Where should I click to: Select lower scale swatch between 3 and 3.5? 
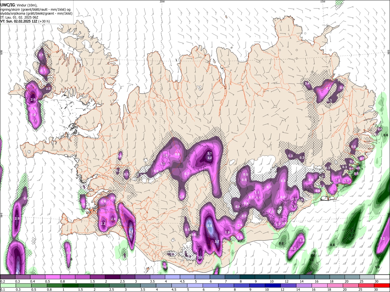click(133, 285)
